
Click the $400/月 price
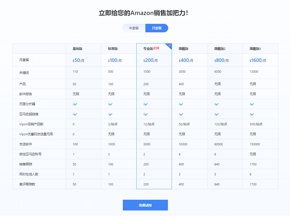[186, 60]
